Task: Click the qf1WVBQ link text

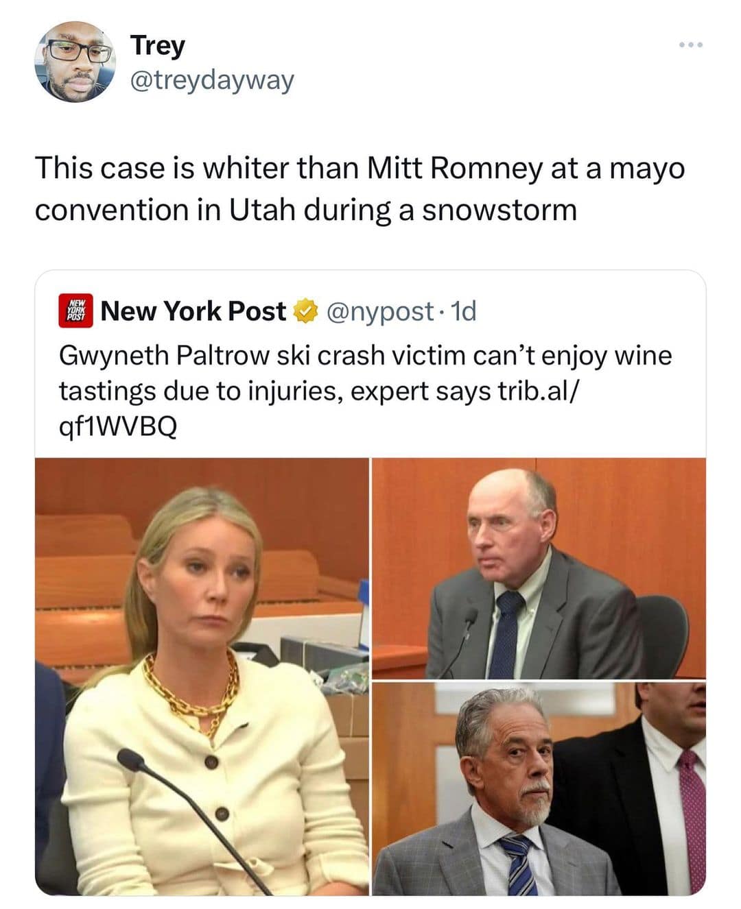Action: click(x=118, y=427)
